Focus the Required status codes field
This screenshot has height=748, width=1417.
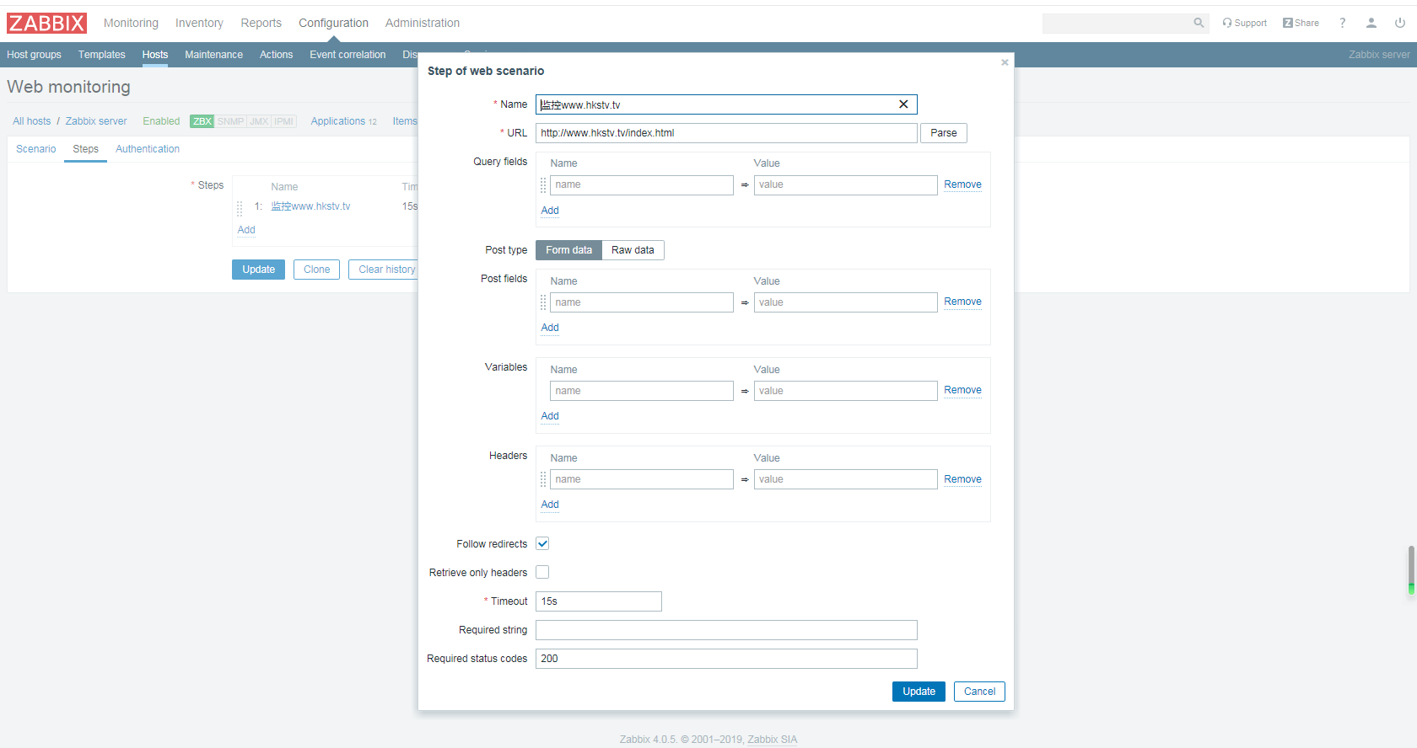pos(726,659)
